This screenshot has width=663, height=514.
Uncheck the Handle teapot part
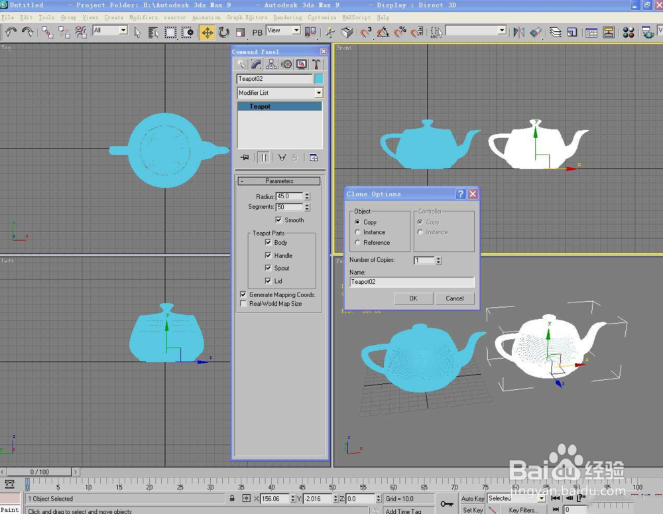(x=268, y=255)
